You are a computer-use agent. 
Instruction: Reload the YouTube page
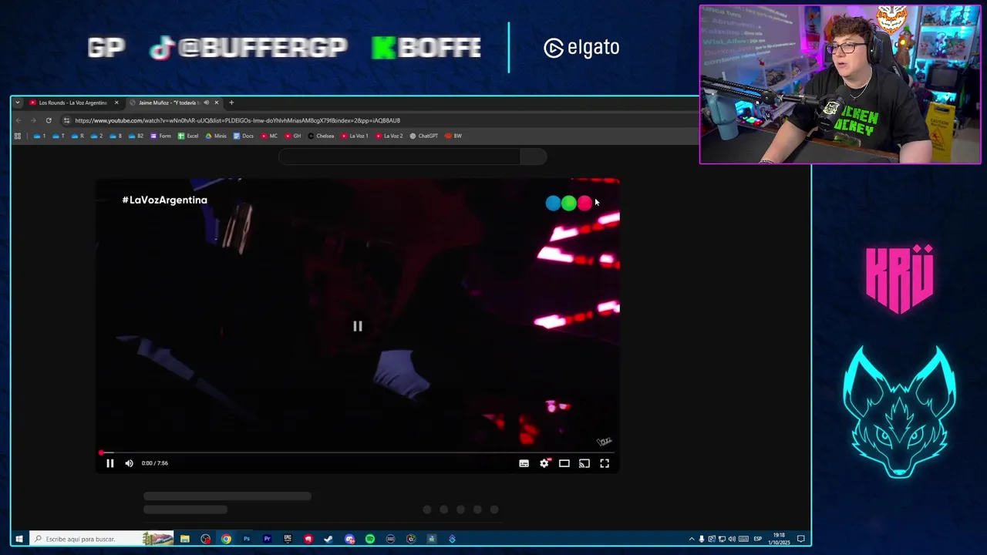click(49, 120)
